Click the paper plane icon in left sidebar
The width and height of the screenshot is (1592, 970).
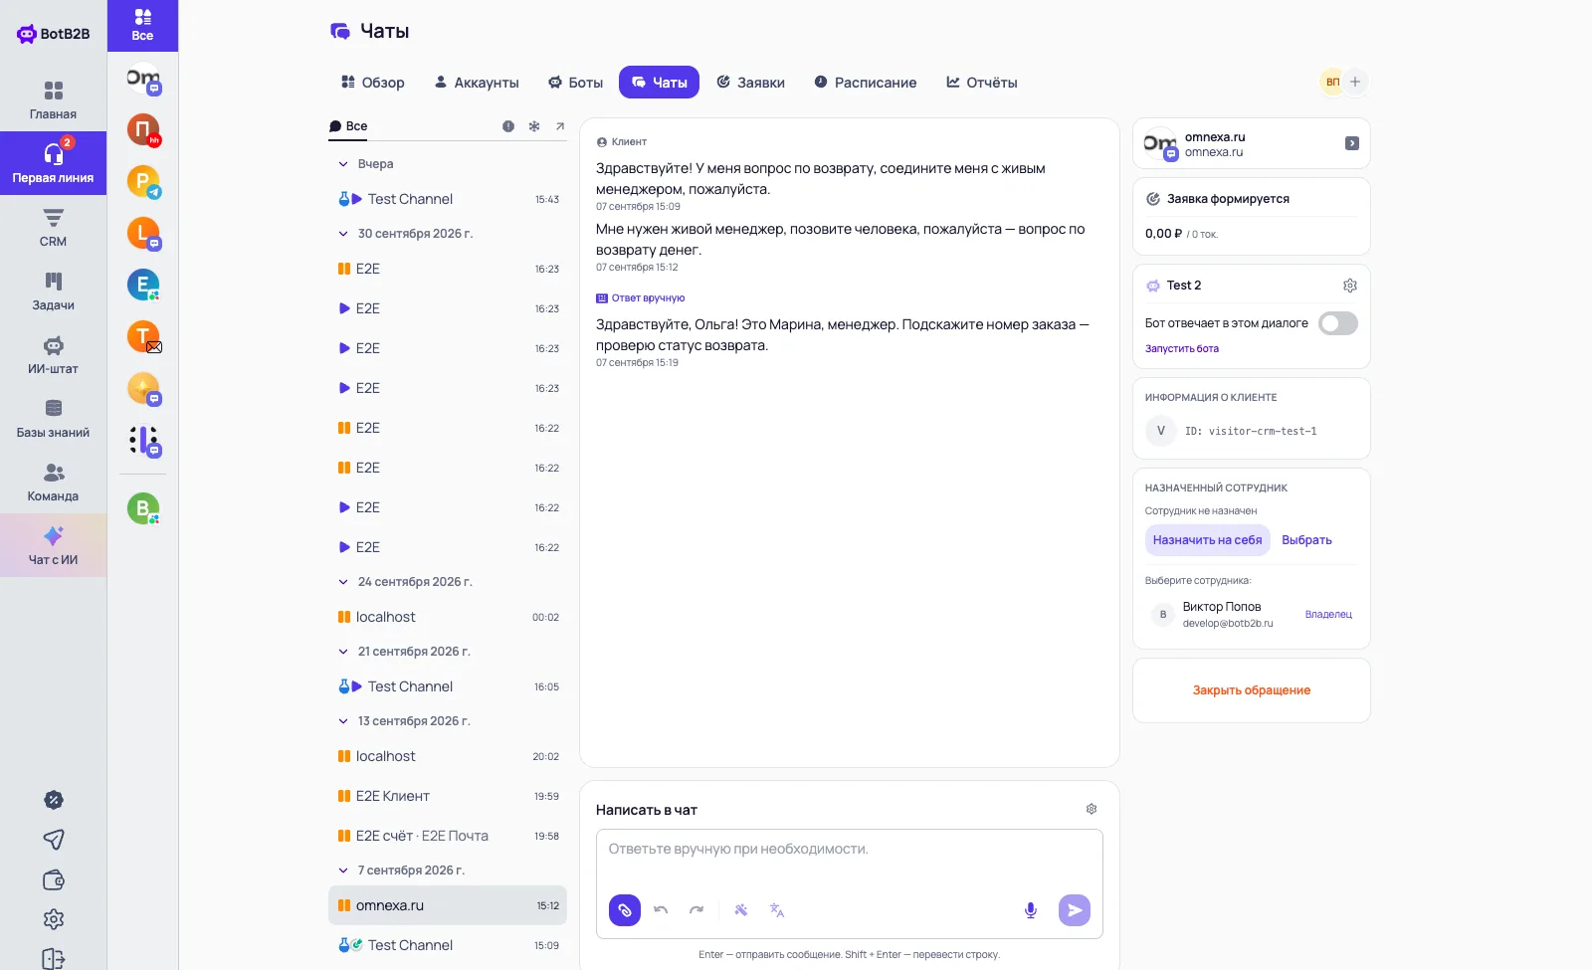(x=54, y=840)
